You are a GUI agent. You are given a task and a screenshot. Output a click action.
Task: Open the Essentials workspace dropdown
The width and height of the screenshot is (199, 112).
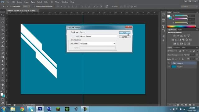pos(189,7)
